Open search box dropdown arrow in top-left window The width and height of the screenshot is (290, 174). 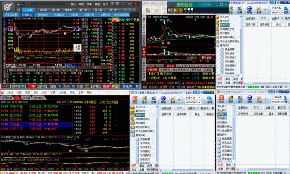click(x=66, y=4)
